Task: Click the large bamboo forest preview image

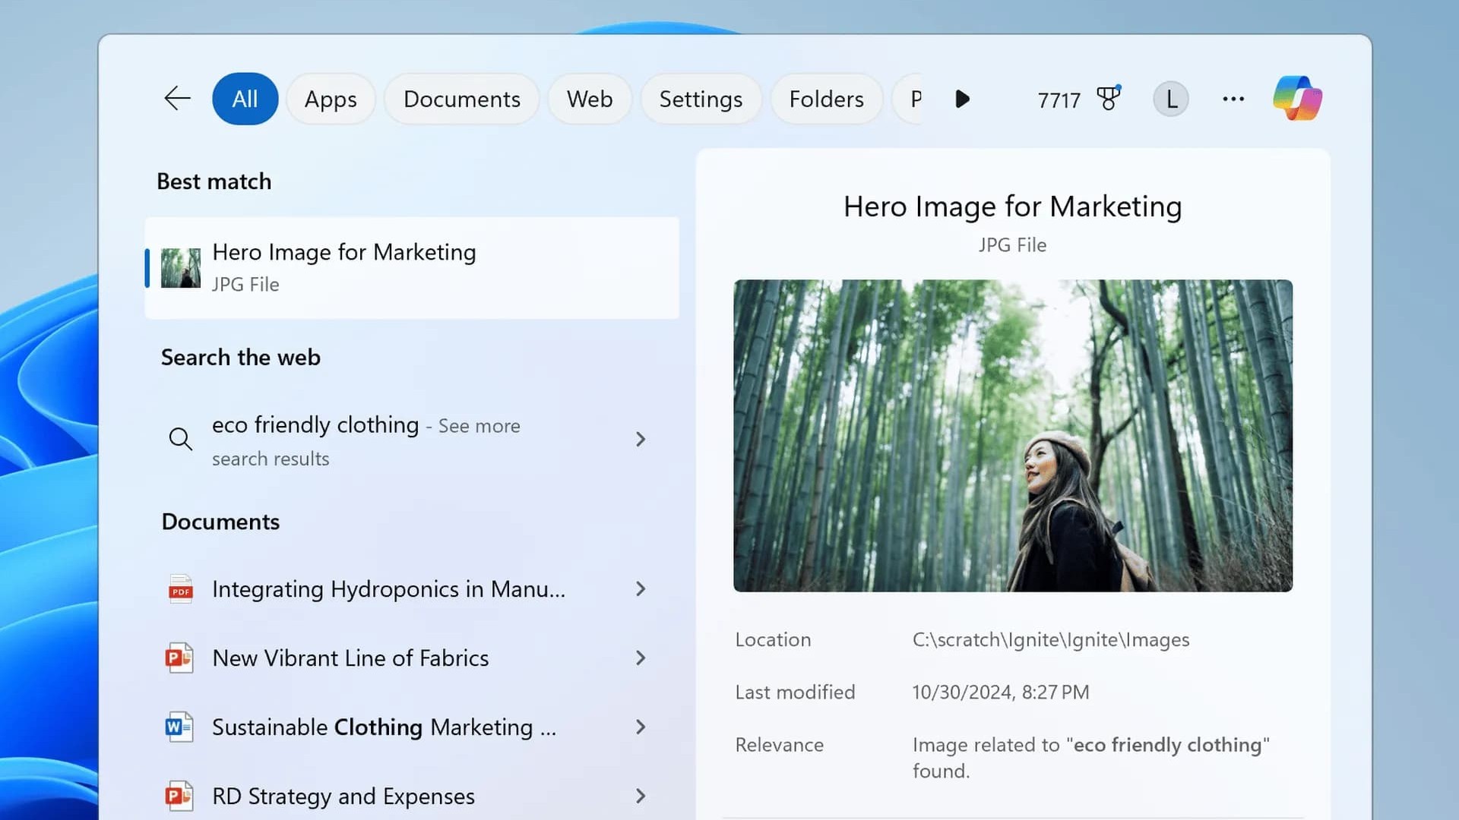Action: coord(1013,436)
